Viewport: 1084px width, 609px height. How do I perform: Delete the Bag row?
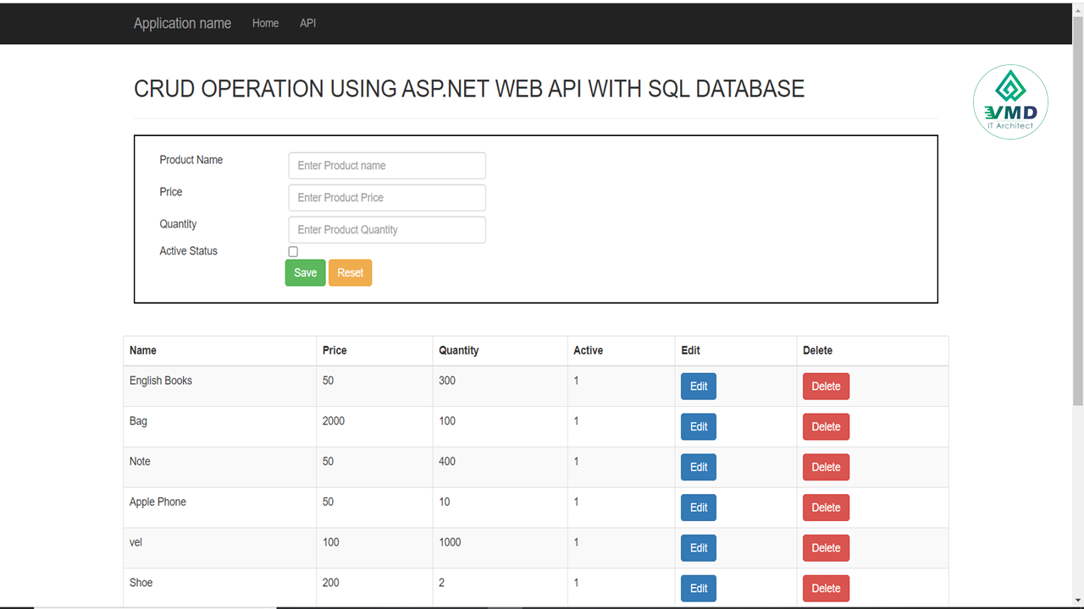click(826, 426)
